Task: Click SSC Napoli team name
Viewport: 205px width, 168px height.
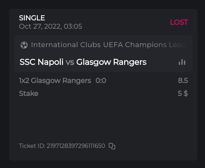Action: pos(41,62)
